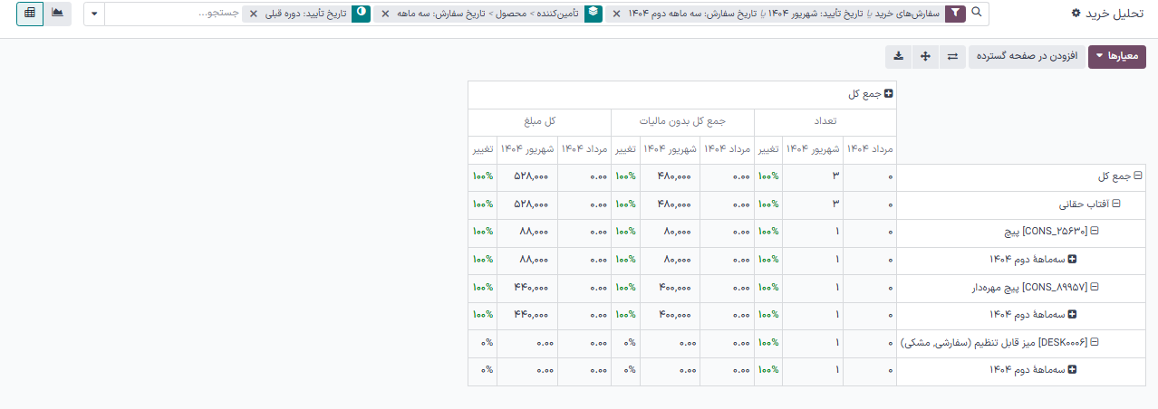Screen dimensions: 1158x409
Task: Switch to pivot table view
Action: (x=30, y=14)
